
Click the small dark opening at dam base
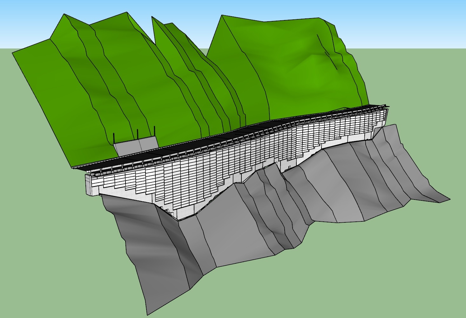[x=290, y=167]
